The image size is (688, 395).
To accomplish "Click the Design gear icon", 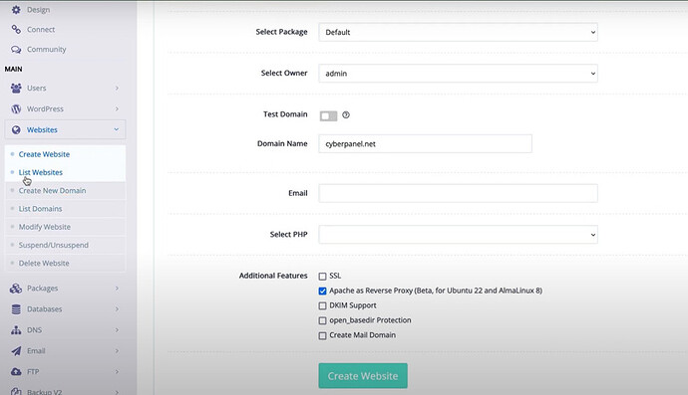I will 16,10.
